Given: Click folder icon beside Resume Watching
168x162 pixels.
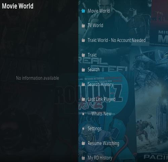Looking at the screenshot, I should click(83, 143).
